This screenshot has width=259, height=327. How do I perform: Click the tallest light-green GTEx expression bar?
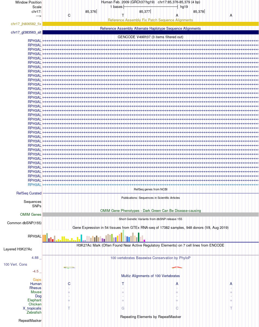tap(123, 236)
